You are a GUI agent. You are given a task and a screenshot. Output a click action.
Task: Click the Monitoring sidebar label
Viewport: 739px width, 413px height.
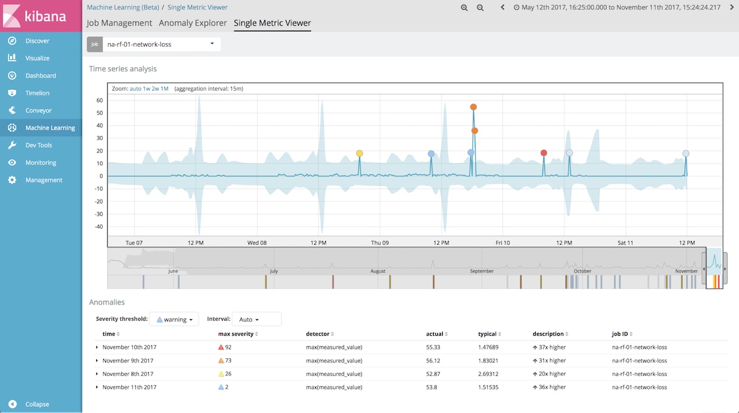[x=41, y=163]
